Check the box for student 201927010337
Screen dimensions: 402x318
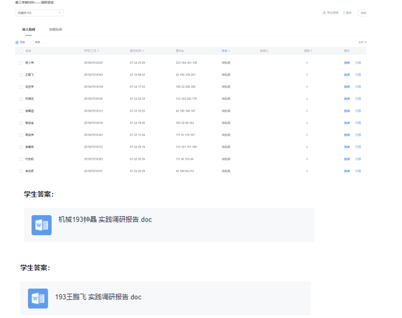point(21,63)
